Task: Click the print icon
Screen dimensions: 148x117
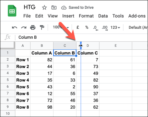Action: (33, 27)
